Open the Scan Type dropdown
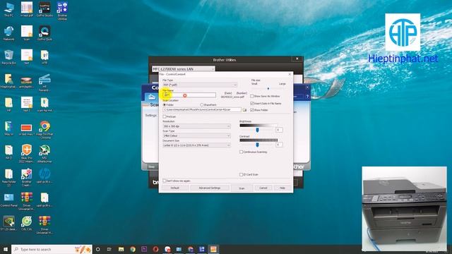The height and width of the screenshot is (254, 452). pyautogui.click(x=196, y=135)
